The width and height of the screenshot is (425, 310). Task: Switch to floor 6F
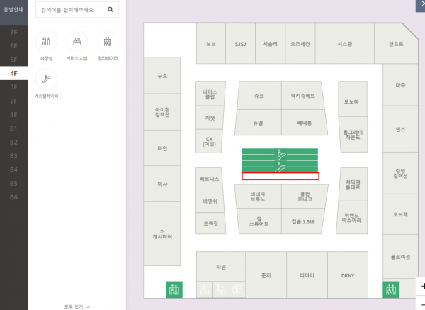14,46
